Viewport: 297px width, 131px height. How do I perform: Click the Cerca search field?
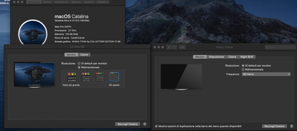[x=280, y=47]
